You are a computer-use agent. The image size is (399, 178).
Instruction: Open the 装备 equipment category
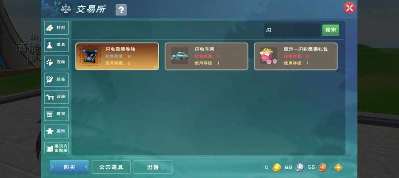click(x=56, y=79)
